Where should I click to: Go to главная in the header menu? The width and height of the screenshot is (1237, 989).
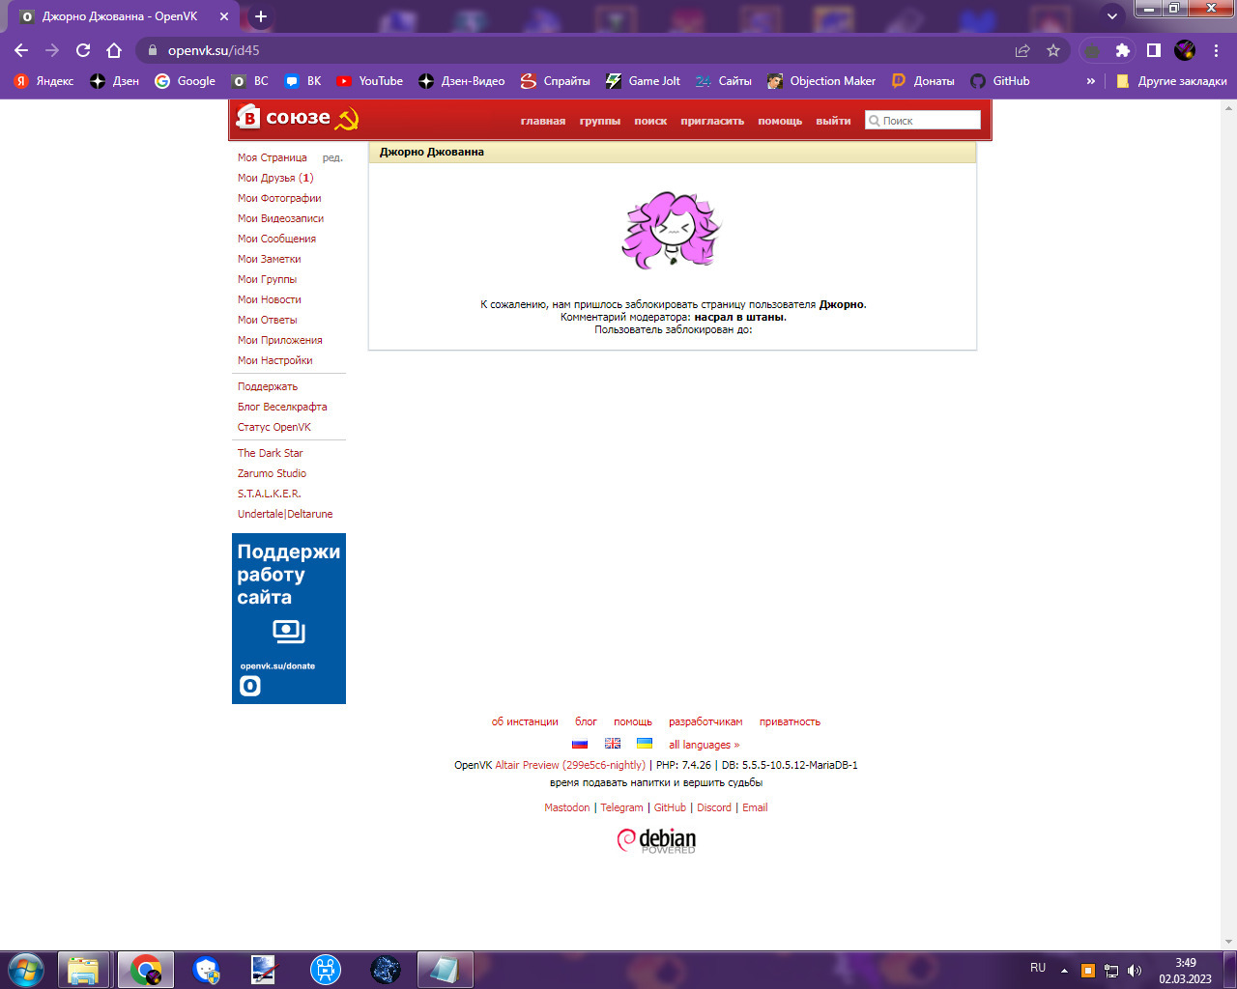click(543, 121)
